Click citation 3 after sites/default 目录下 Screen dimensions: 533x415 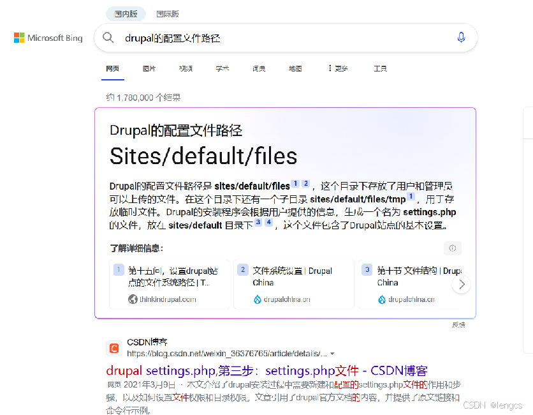point(258,222)
